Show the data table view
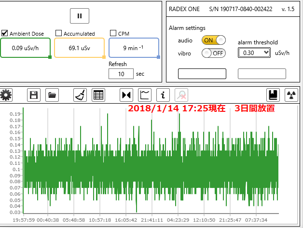The width and height of the screenshot is (303, 228). (x=98, y=95)
